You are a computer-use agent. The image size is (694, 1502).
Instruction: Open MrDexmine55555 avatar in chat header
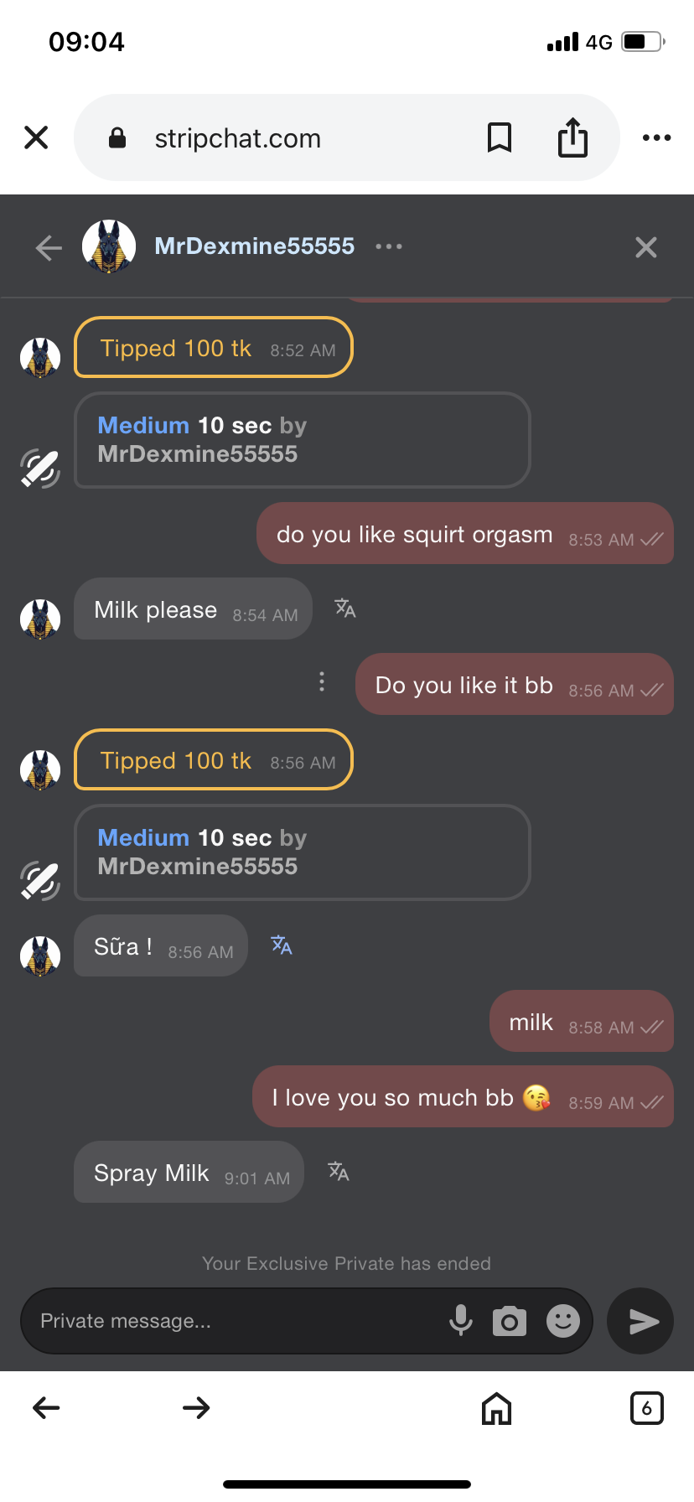click(x=109, y=246)
